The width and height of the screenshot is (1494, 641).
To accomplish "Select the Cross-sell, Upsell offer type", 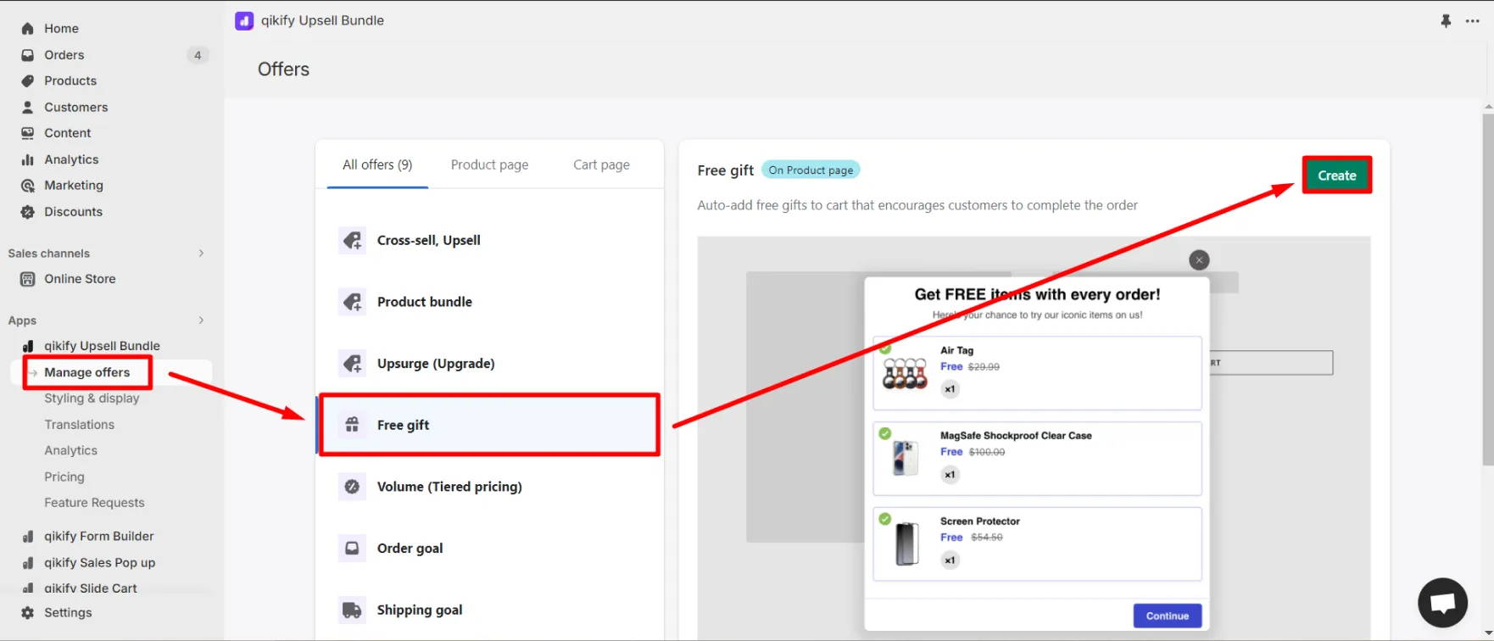I will [489, 241].
